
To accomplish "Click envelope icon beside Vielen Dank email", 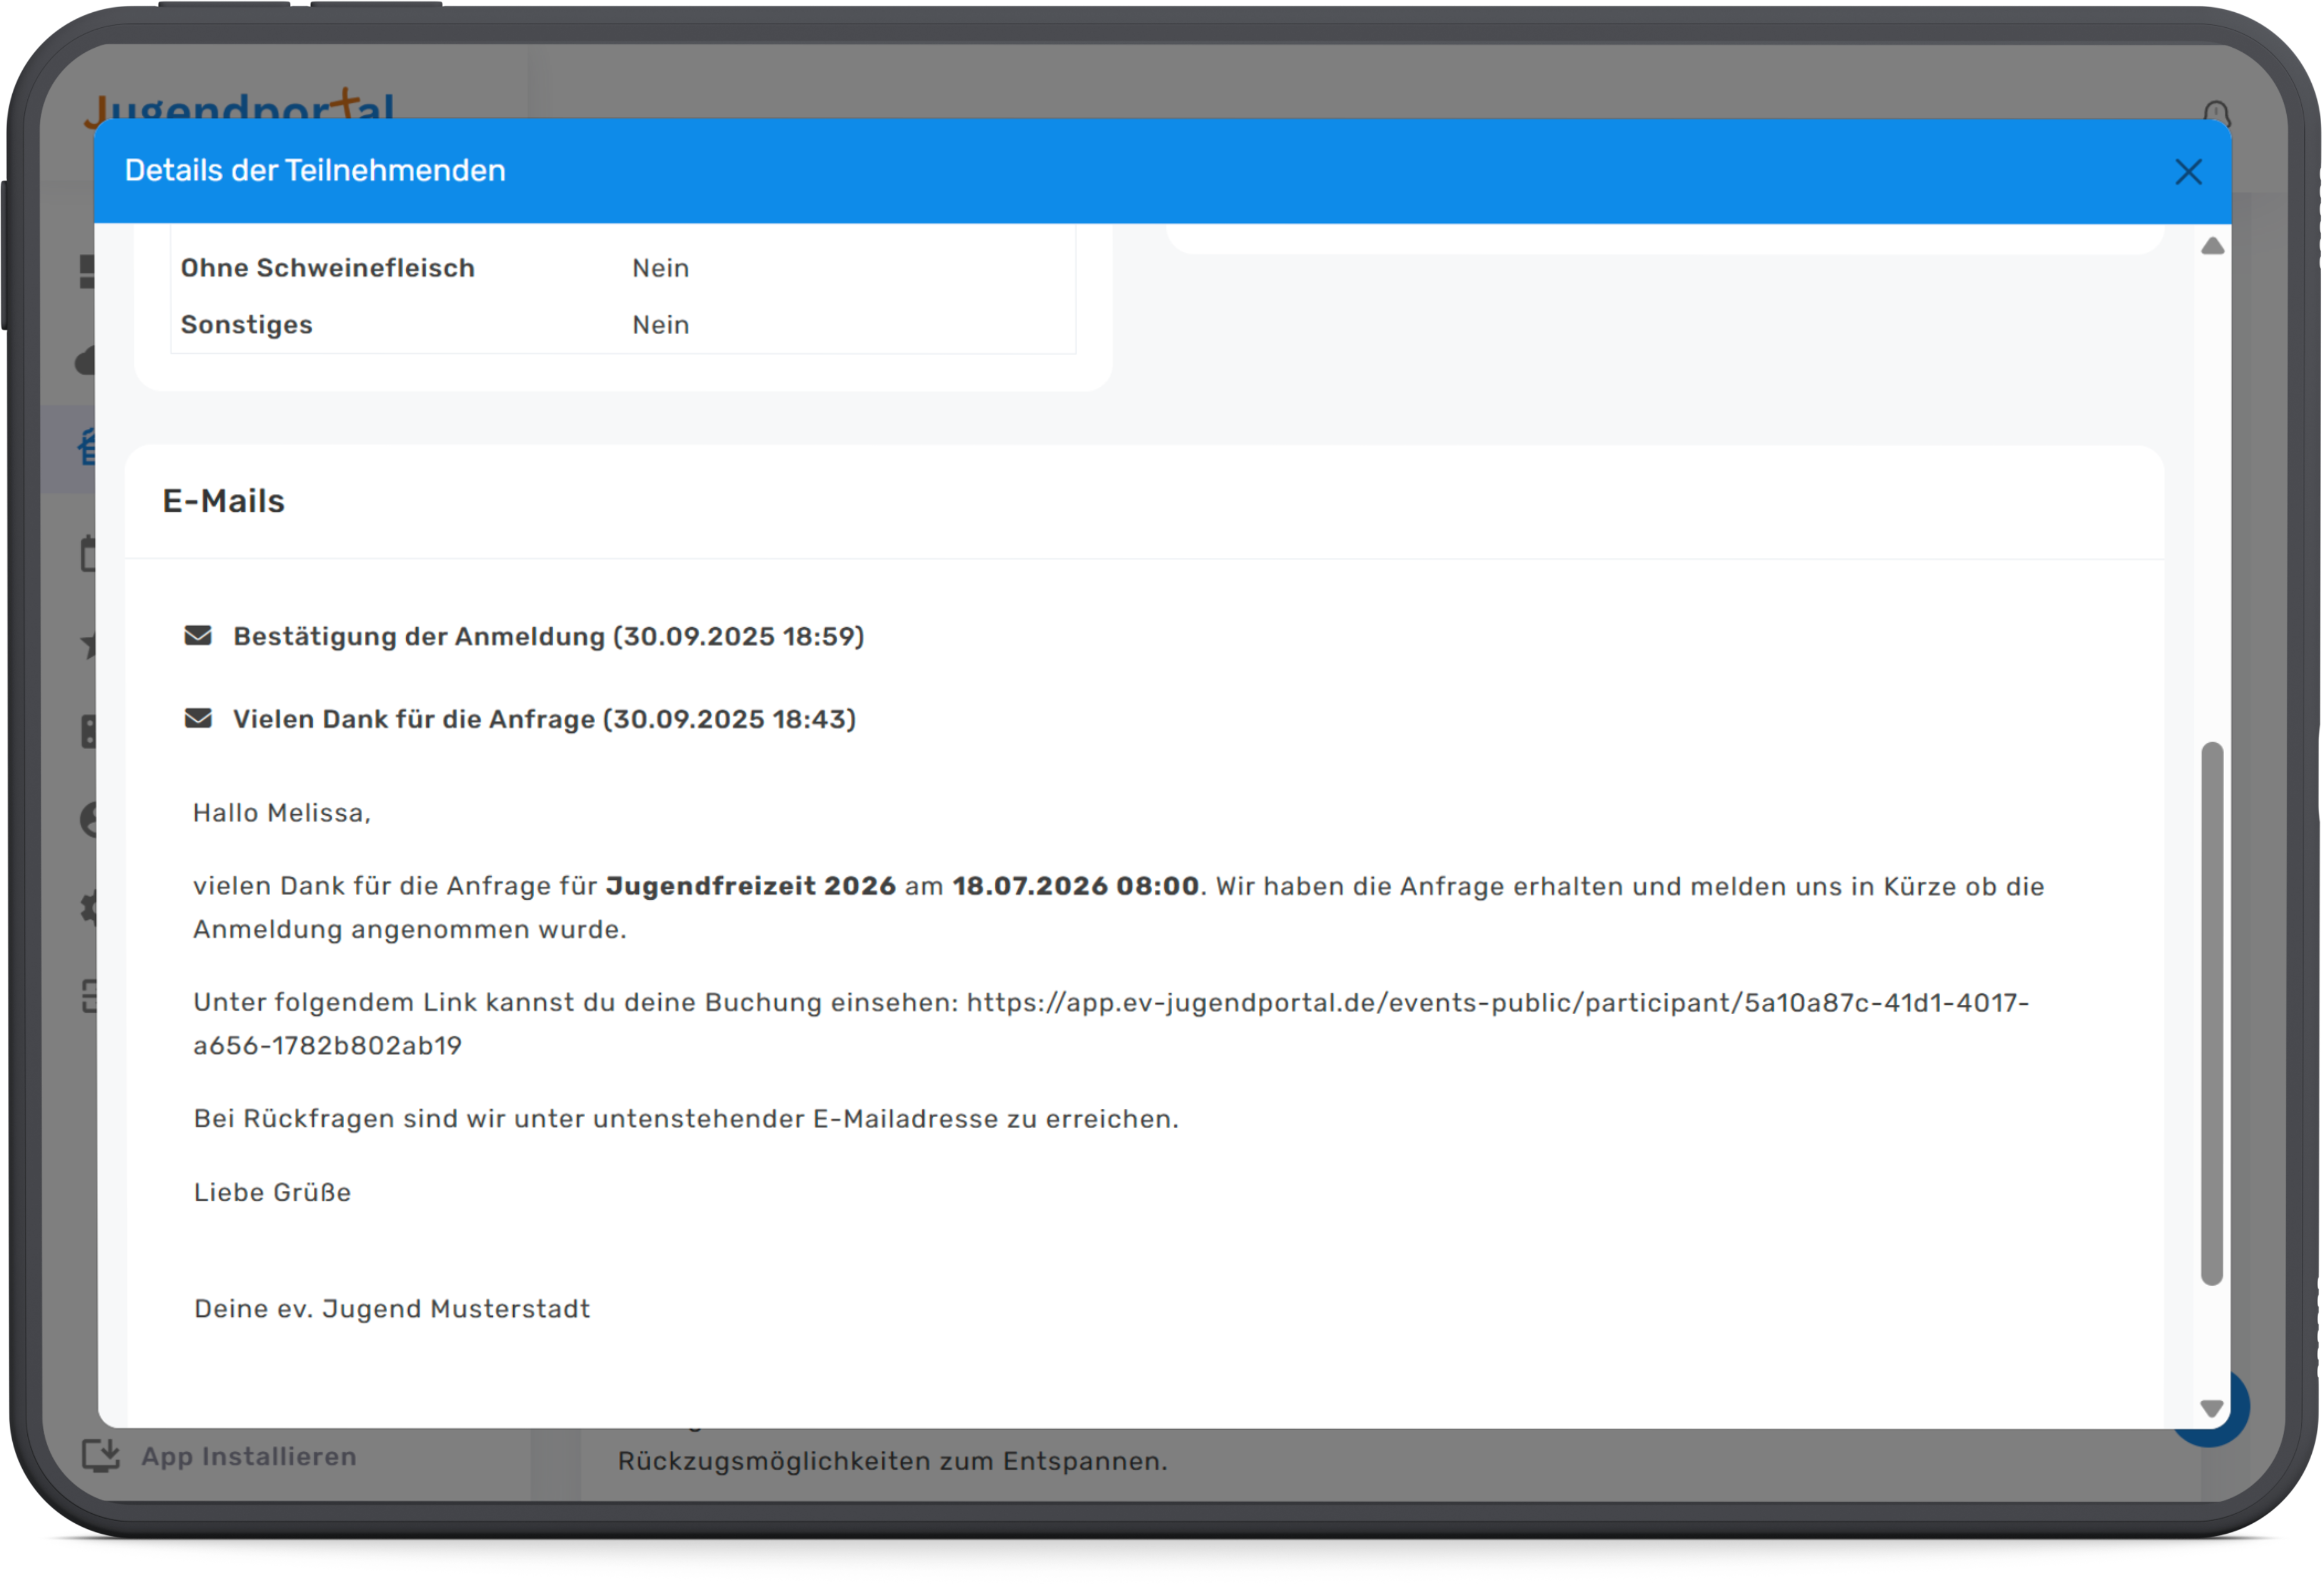I will (198, 719).
